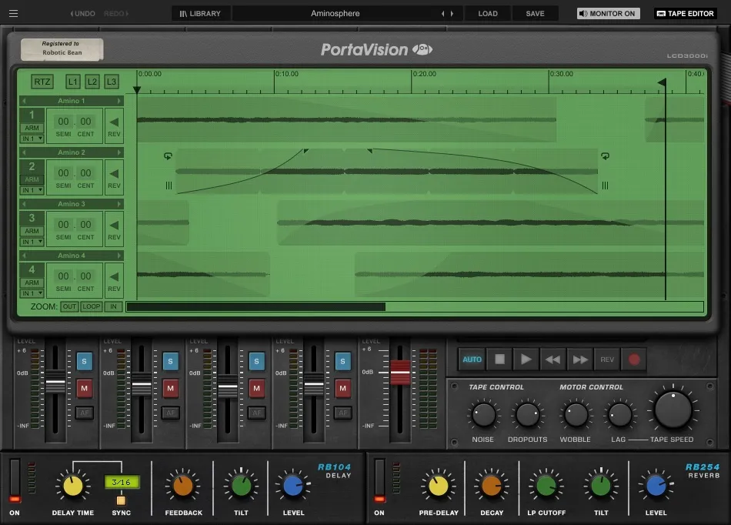
Task: Arm track 2 for recording
Action: [x=32, y=179]
